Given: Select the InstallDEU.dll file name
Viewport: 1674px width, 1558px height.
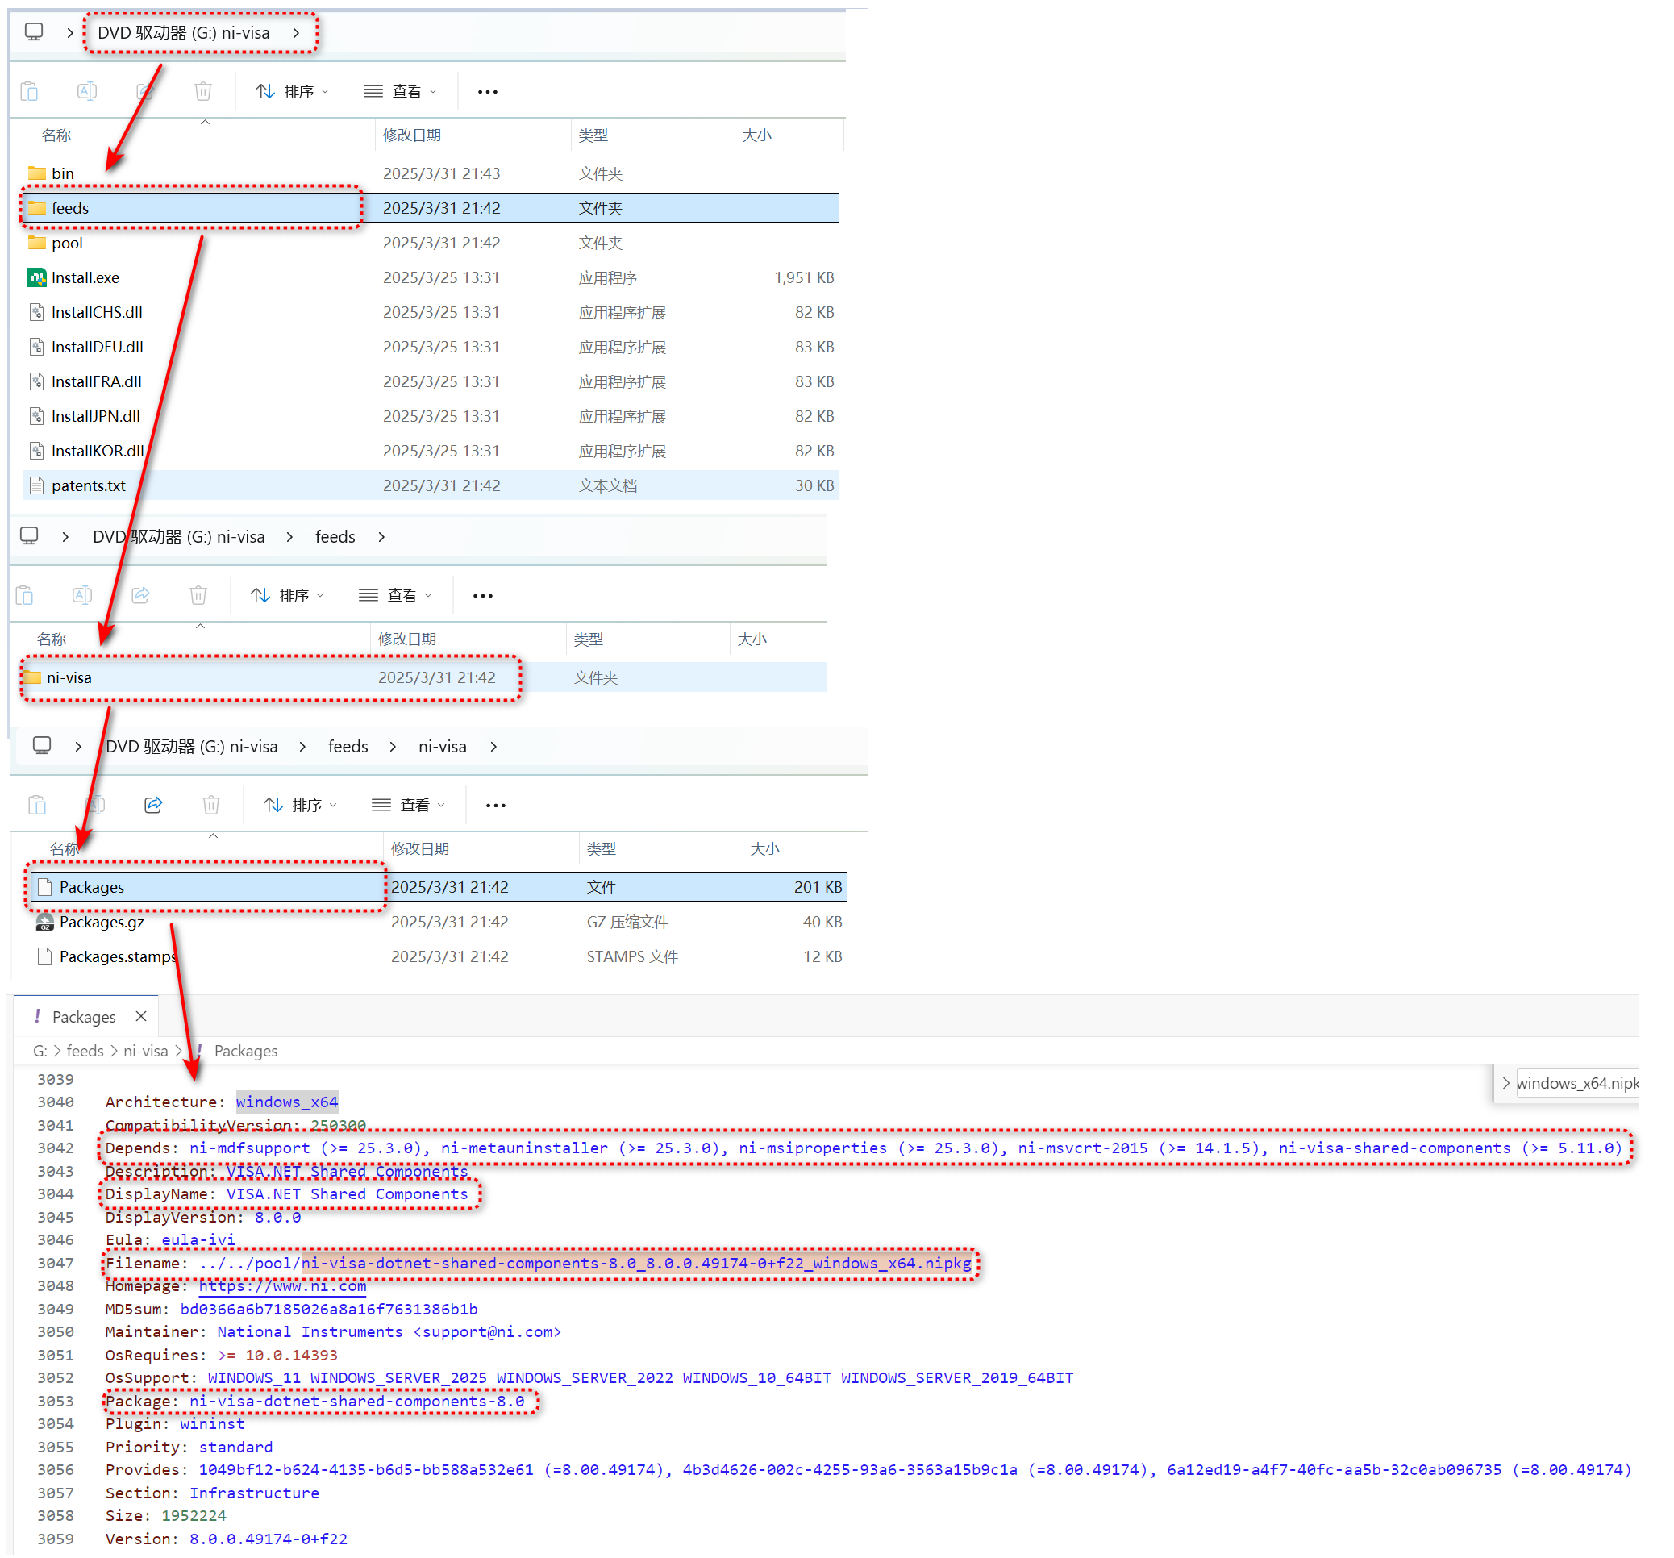Looking at the screenshot, I should 97,347.
